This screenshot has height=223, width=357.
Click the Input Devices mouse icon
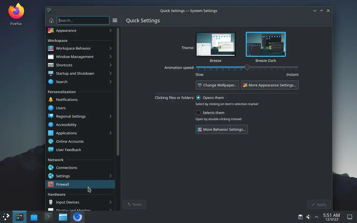click(x=51, y=202)
